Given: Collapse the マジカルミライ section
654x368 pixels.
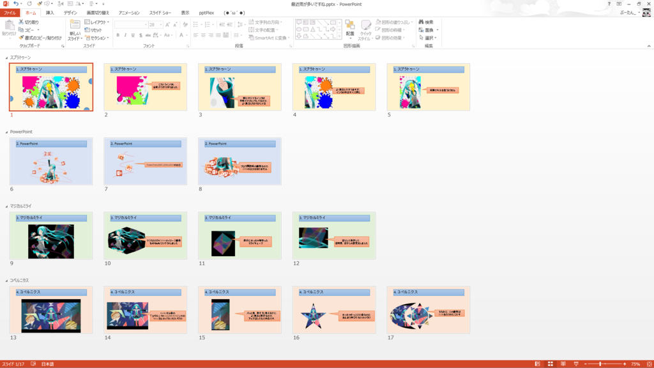Looking at the screenshot, I should 6,206.
